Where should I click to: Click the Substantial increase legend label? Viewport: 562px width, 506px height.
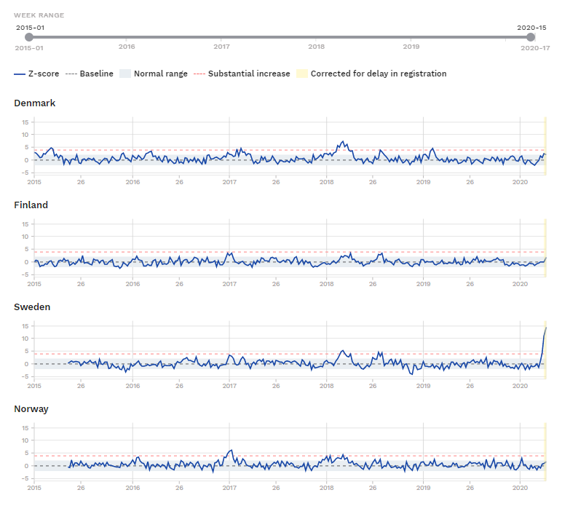coord(249,74)
